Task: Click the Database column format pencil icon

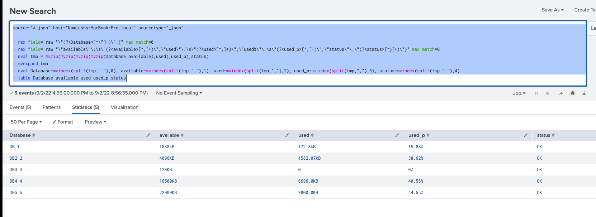Action: [x=148, y=135]
